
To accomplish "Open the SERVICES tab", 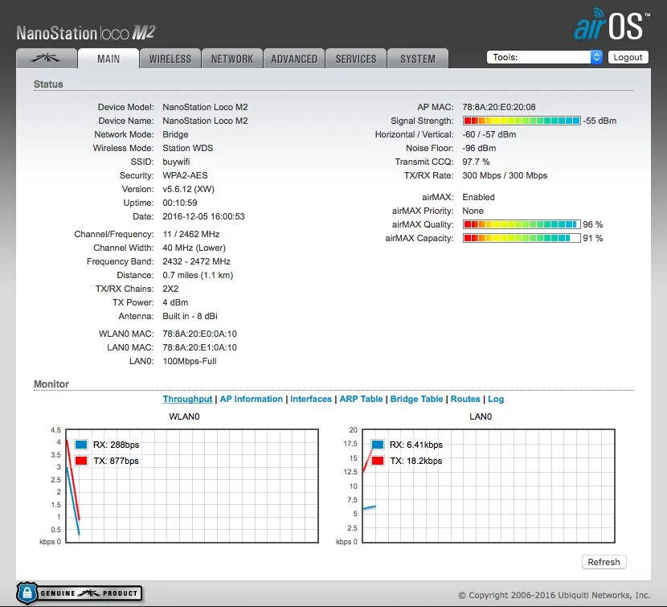I will 355,58.
